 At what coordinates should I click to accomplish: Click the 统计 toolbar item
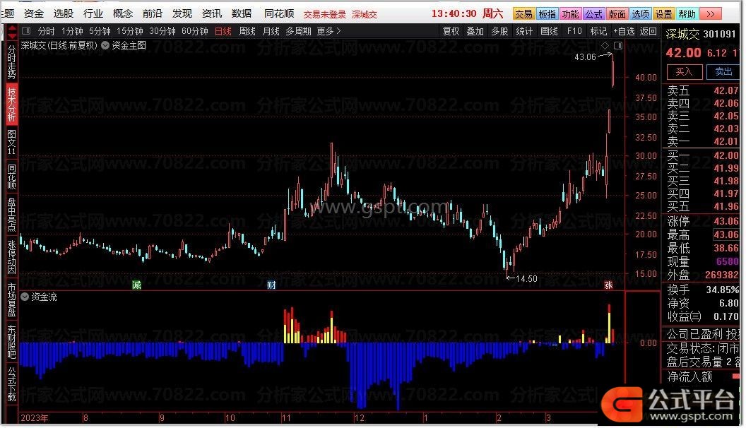tap(524, 31)
